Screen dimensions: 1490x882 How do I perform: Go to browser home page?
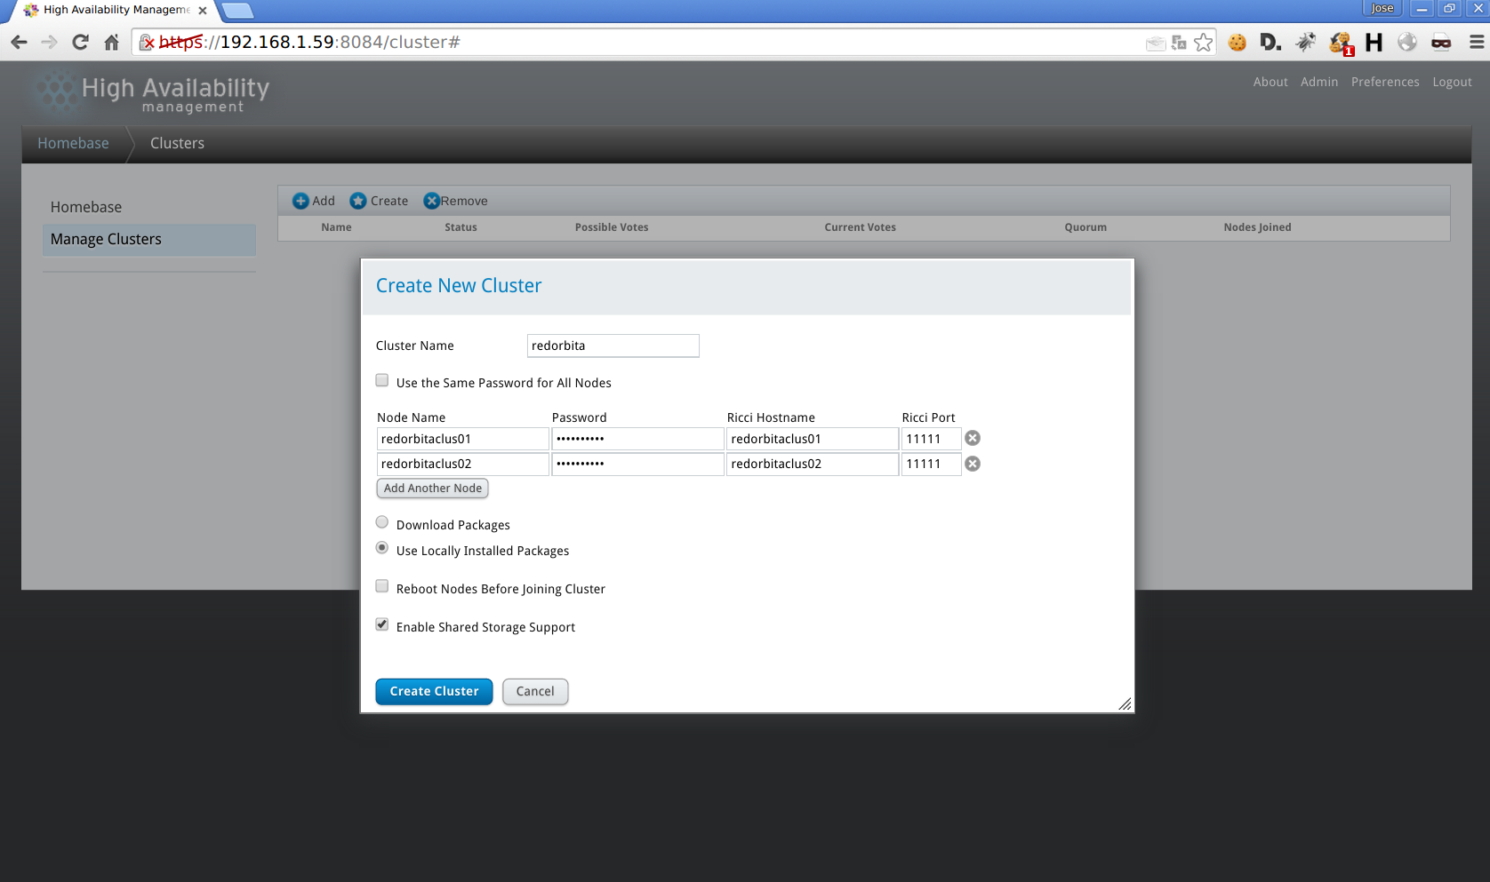pyautogui.click(x=111, y=42)
